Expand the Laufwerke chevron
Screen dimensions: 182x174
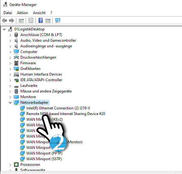pos(10,86)
